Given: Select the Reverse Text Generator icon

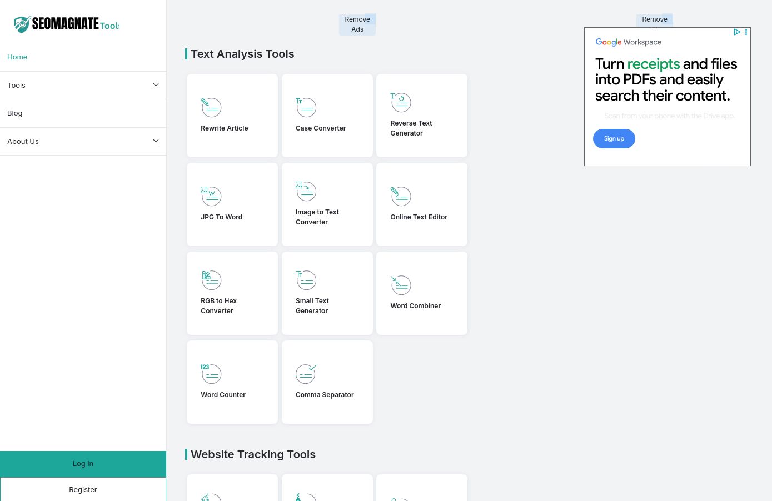Looking at the screenshot, I should 401,102.
